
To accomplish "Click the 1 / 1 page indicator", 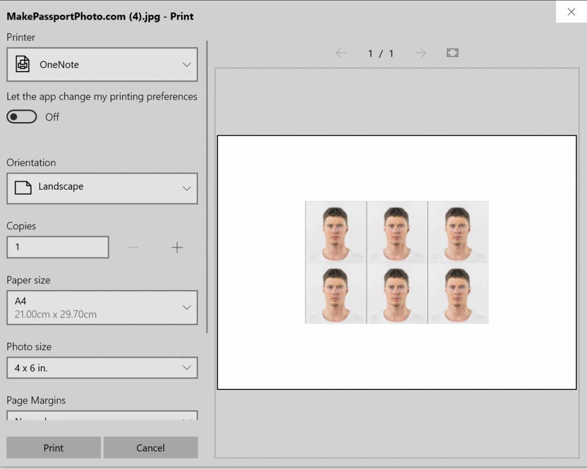I will [381, 53].
